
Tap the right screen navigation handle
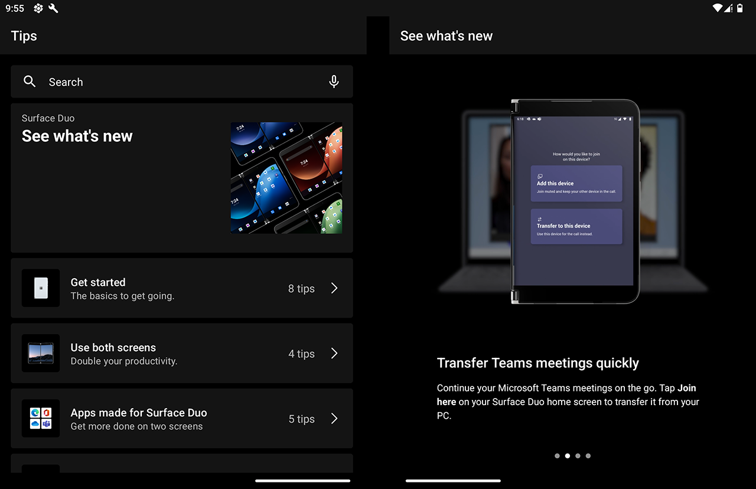[453, 481]
